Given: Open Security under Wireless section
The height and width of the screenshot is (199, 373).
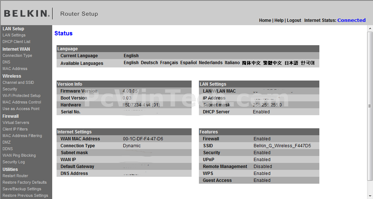Looking at the screenshot, I should coord(10,89).
